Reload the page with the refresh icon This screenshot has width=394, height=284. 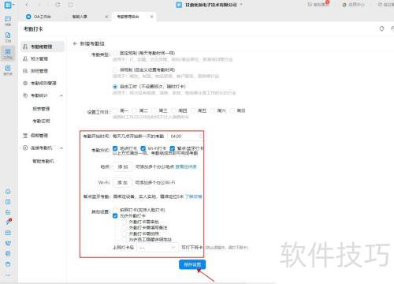click(58, 5)
